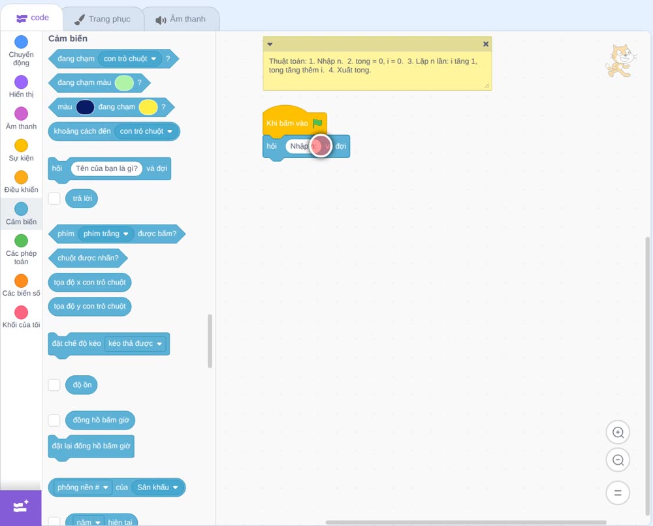Collapse the comment with its triangle arrow

point(270,44)
